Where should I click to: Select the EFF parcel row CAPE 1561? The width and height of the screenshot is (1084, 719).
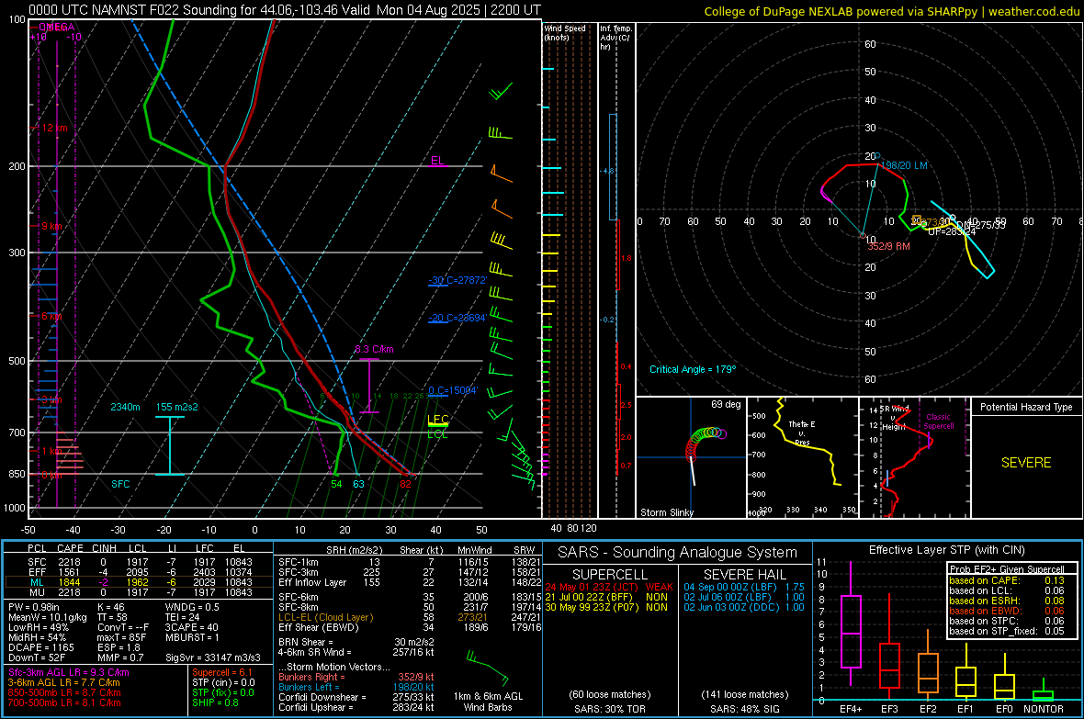(139, 572)
